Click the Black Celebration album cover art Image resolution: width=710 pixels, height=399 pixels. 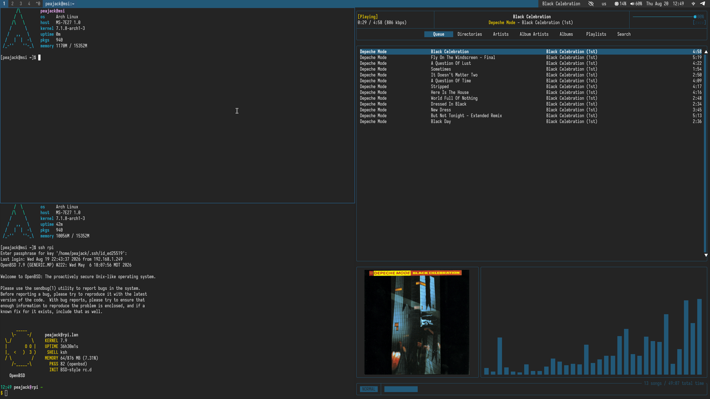(x=417, y=322)
